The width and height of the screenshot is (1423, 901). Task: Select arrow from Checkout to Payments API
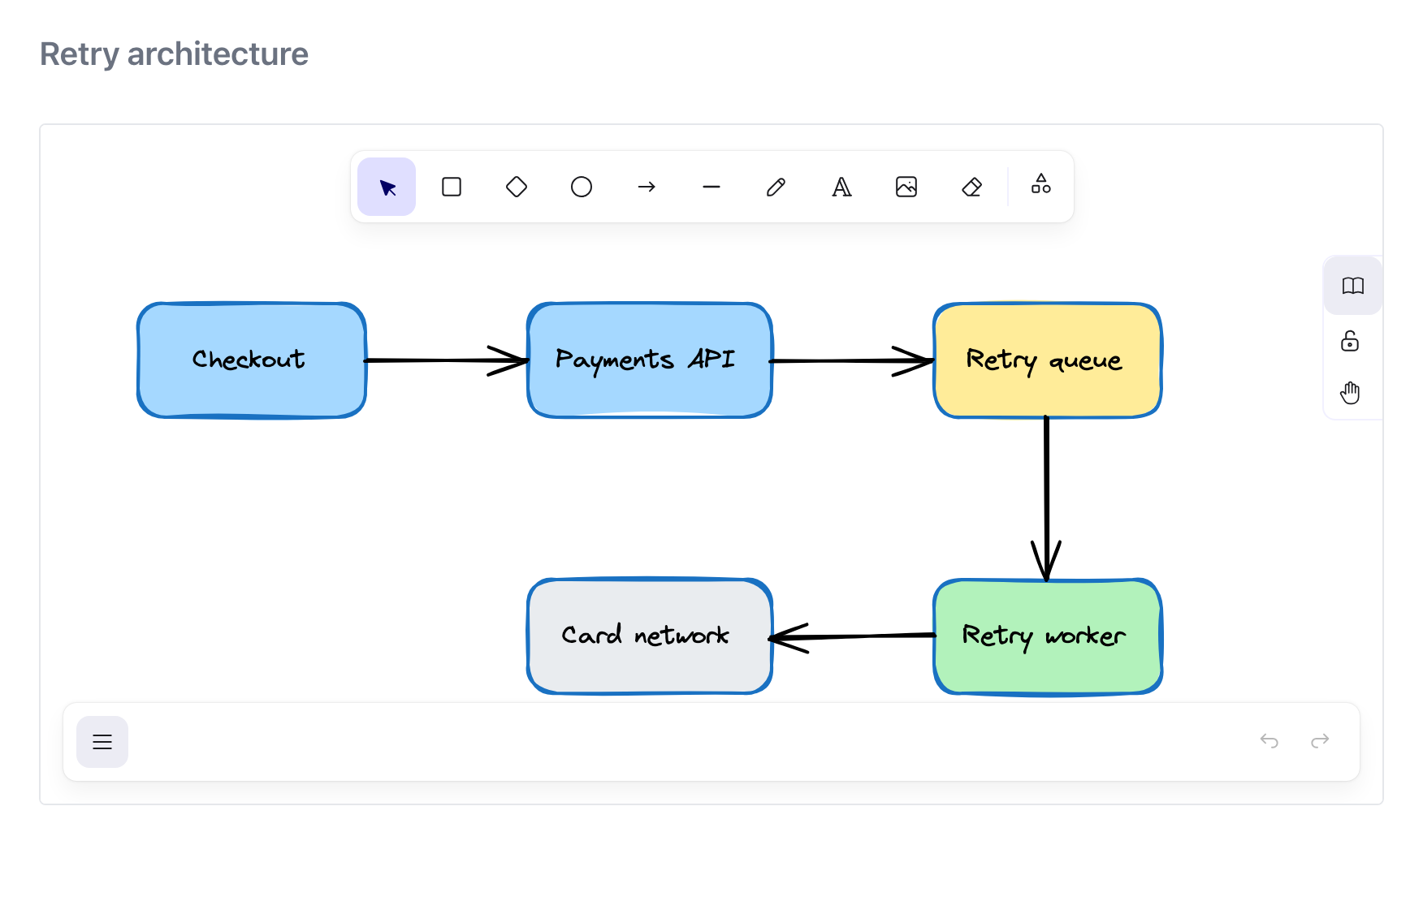[x=447, y=360]
